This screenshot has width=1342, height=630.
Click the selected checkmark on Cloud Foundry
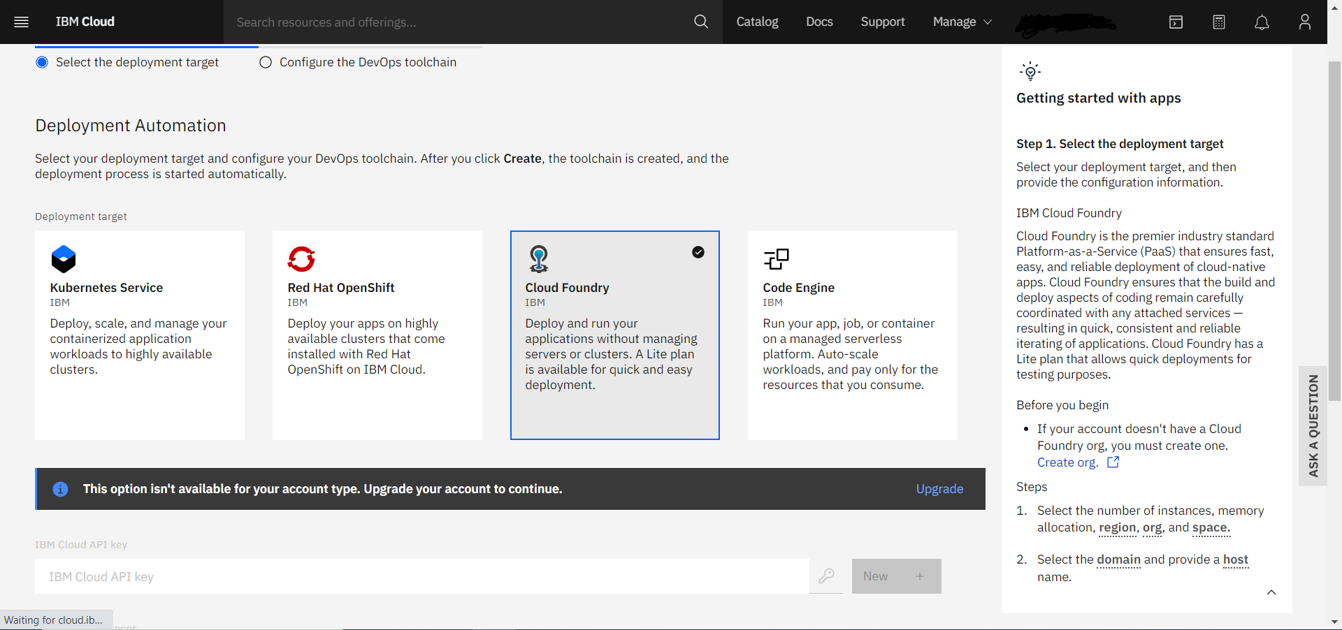[x=698, y=252]
